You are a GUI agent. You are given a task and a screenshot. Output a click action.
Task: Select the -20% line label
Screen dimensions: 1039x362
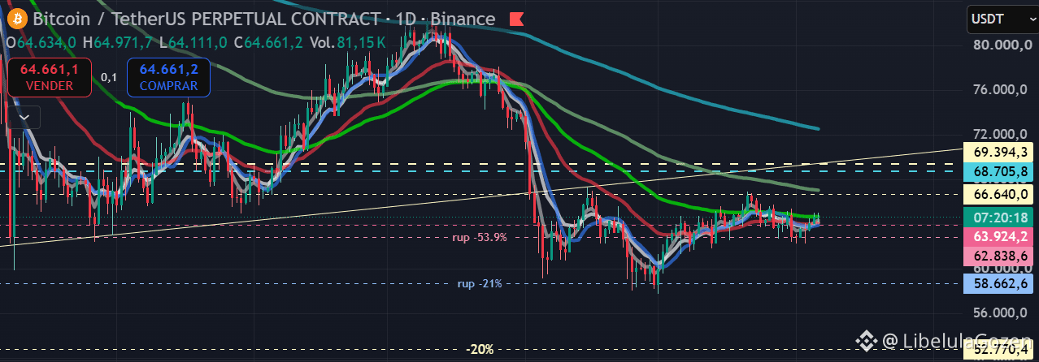coord(480,349)
